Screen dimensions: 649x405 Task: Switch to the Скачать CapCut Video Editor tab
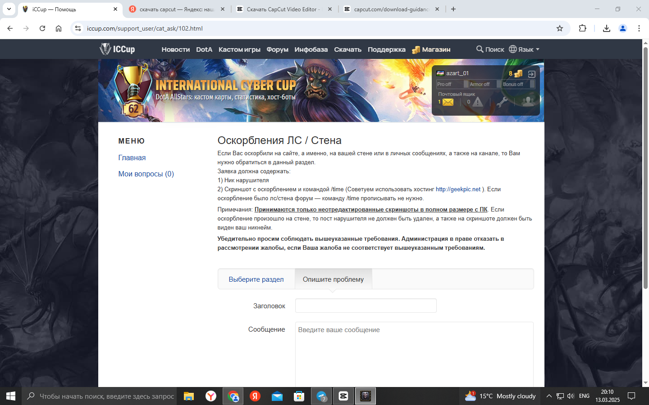tap(283, 9)
